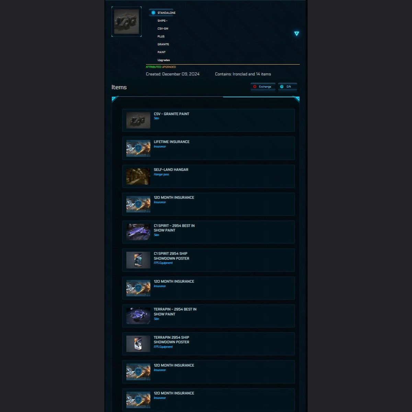The width and height of the screenshot is (412, 412).
Task: Click the Lifetime Insurance shield icon
Action: tap(138, 148)
